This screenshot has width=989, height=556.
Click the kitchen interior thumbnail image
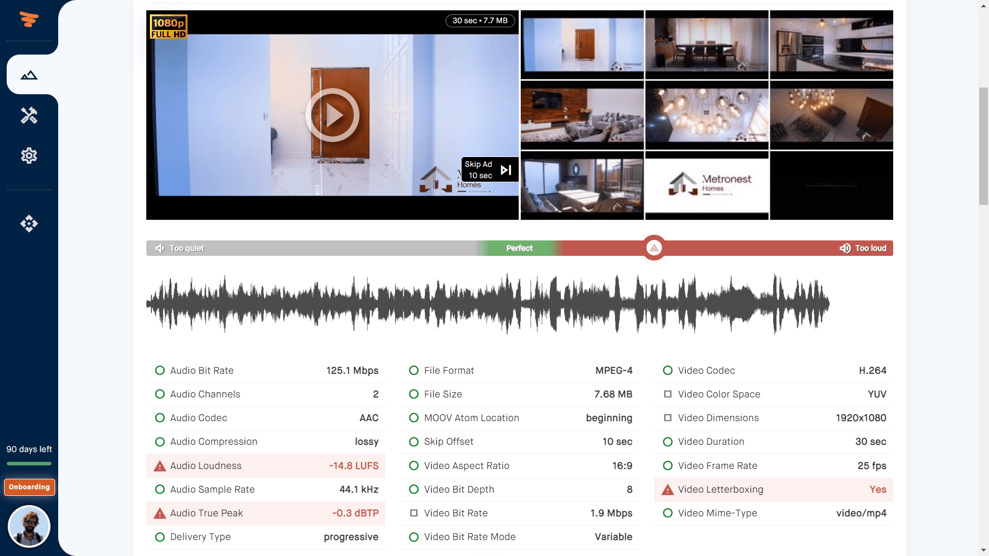(831, 44)
